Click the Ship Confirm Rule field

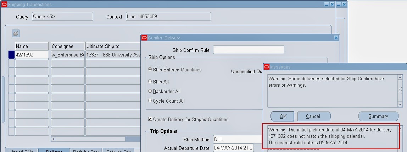249,50
